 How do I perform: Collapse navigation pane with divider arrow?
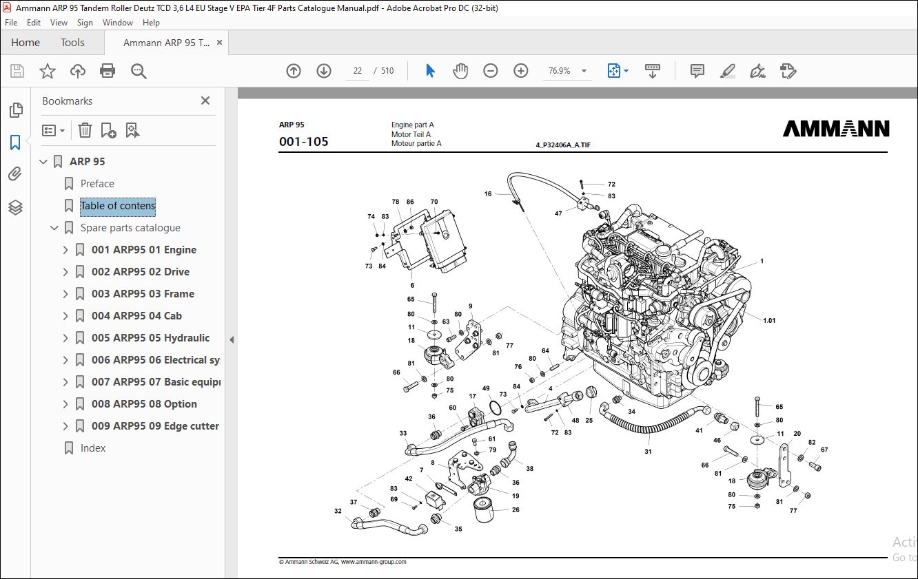point(232,339)
